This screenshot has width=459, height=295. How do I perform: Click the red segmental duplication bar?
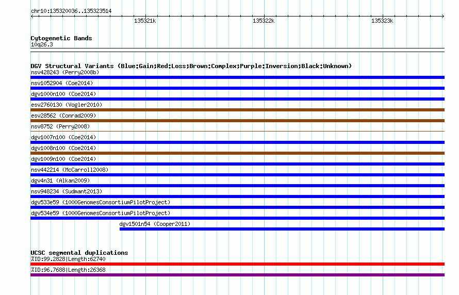(237, 264)
